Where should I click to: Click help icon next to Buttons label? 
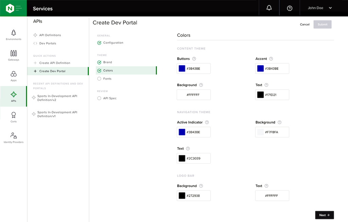pyautogui.click(x=194, y=59)
